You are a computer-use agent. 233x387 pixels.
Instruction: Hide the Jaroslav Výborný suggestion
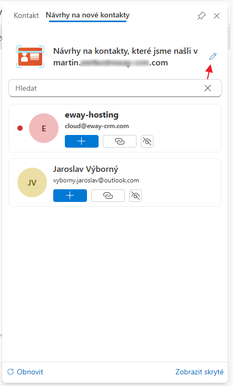coord(135,196)
